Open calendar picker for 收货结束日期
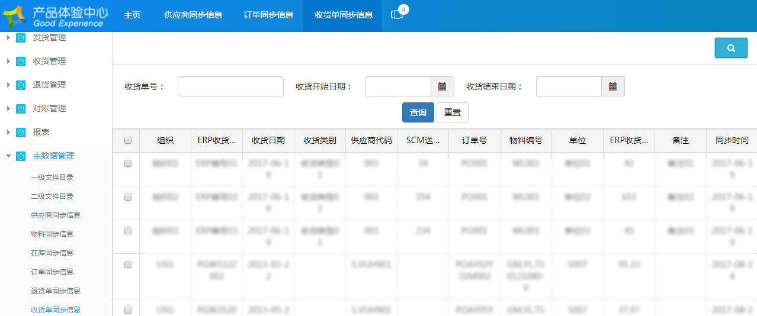Image resolution: width=757 pixels, height=316 pixels. tap(612, 86)
